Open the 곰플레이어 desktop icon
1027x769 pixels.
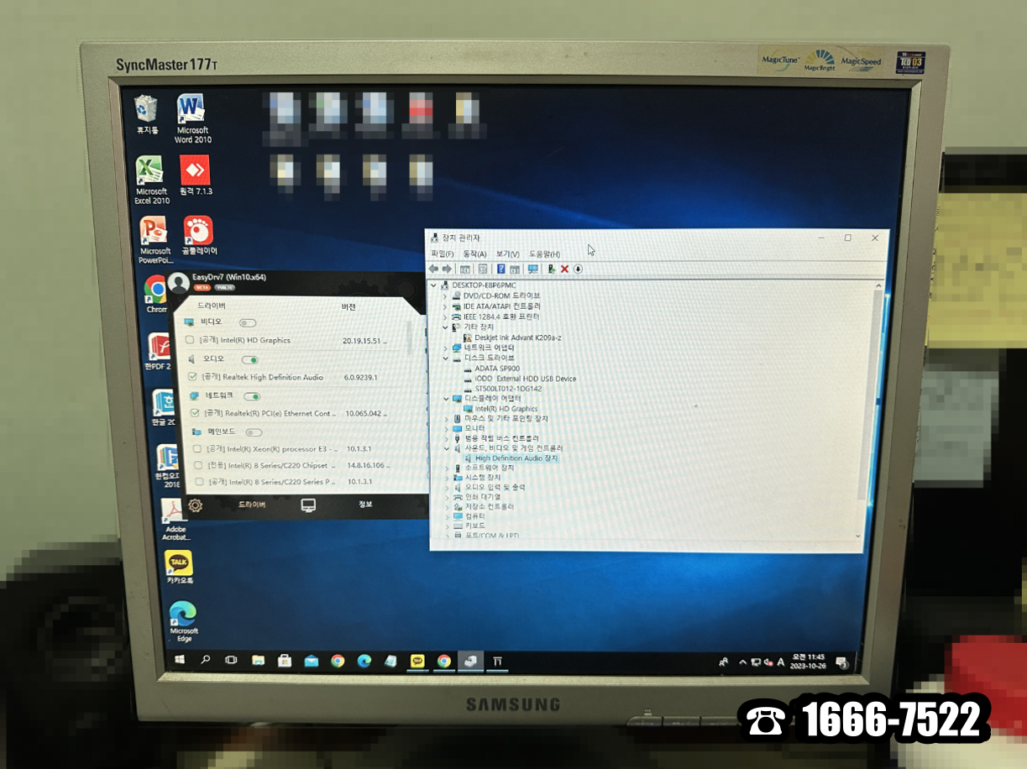(x=199, y=236)
